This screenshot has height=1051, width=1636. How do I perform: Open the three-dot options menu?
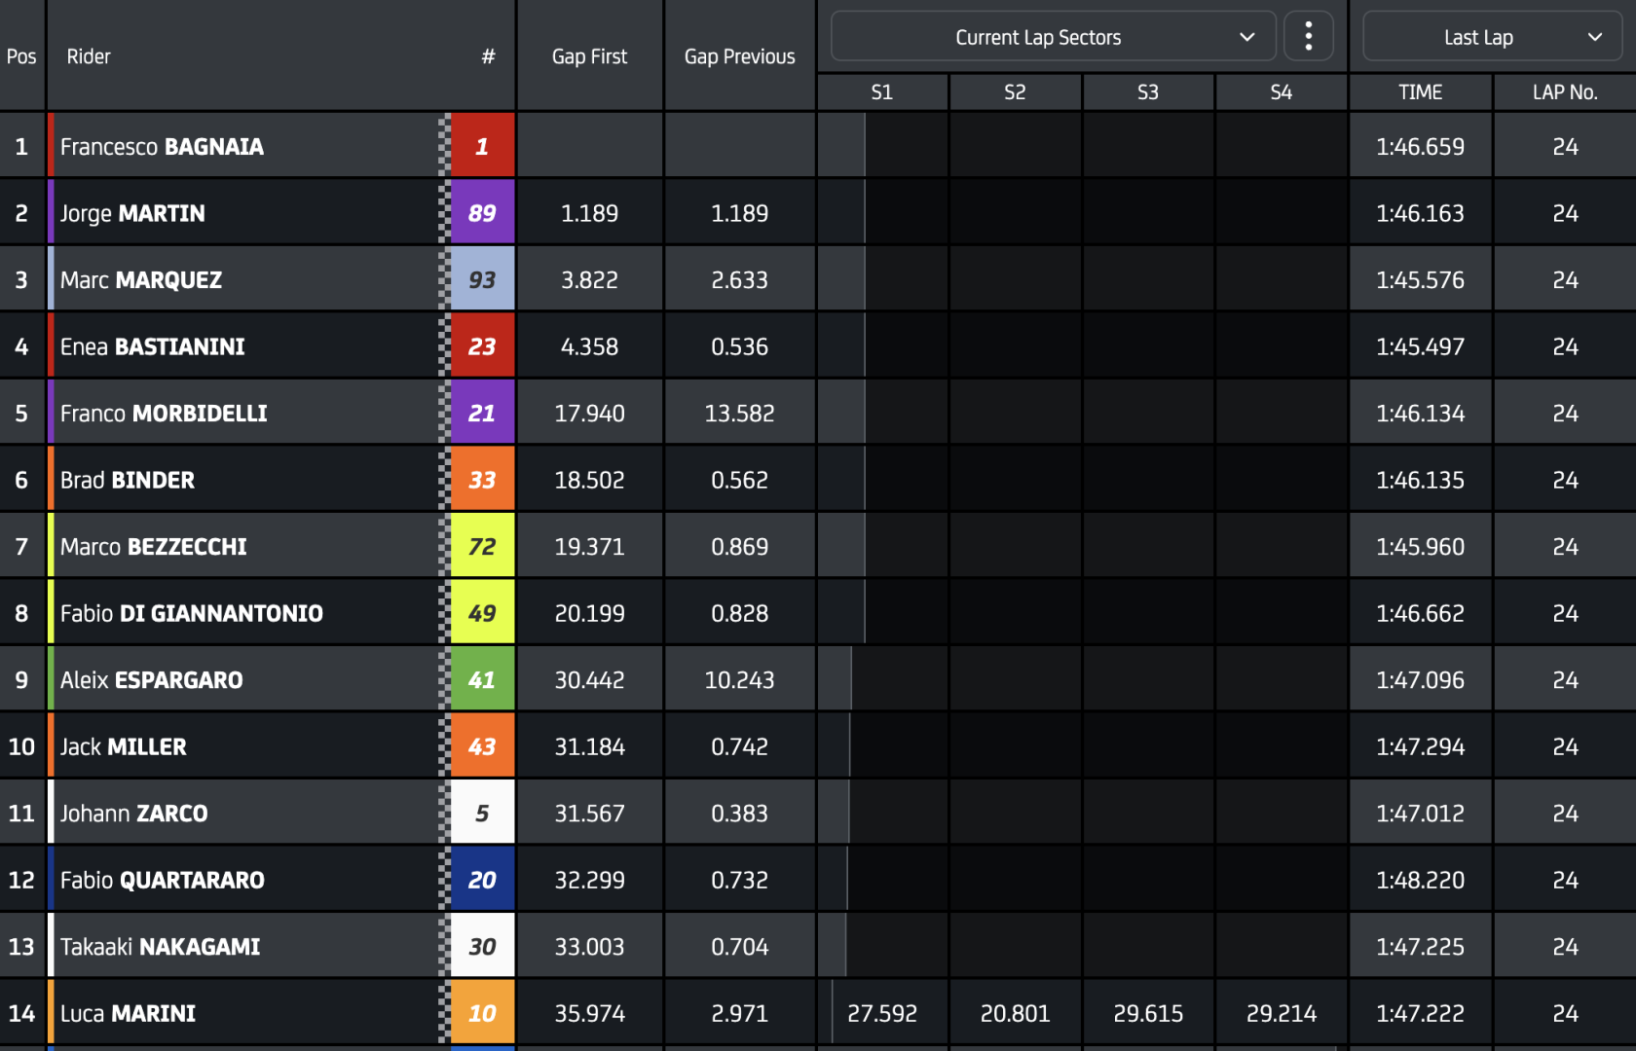pos(1308,37)
